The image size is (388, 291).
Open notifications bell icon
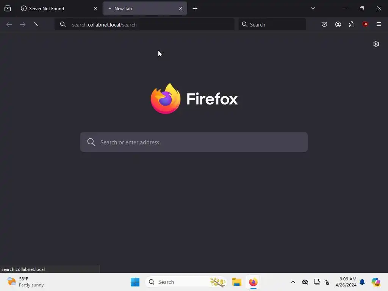362,282
